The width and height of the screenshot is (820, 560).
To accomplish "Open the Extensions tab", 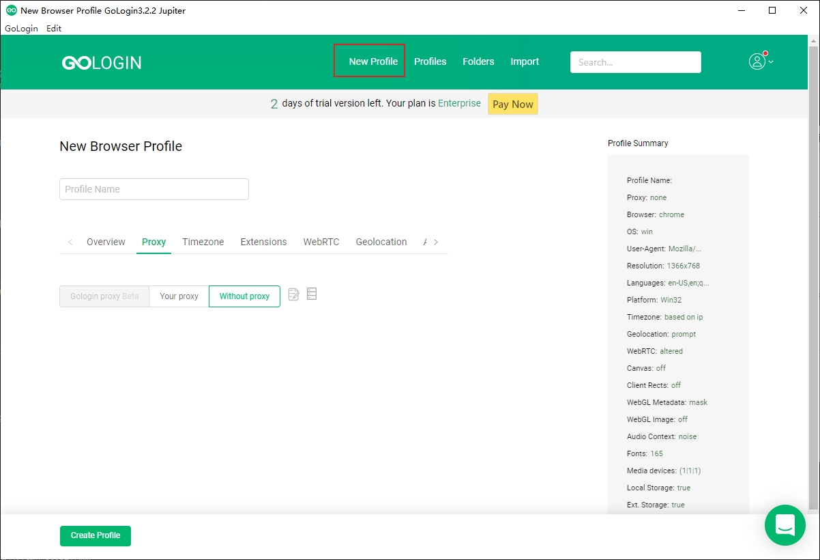I will tap(263, 242).
